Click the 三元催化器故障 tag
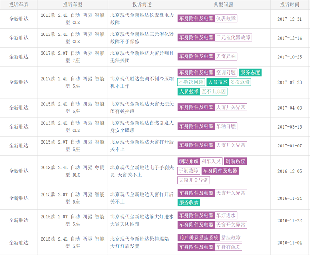Viewport: 310px width, 255px height. (233, 37)
